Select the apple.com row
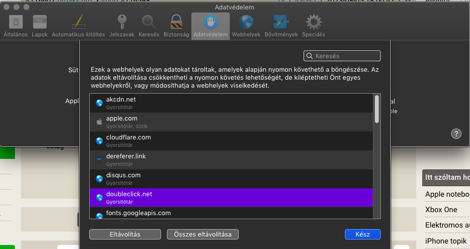The image size is (470, 249). point(231,122)
